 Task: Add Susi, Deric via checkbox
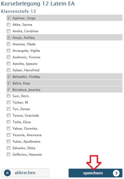pyautogui.click(x=9, y=96)
